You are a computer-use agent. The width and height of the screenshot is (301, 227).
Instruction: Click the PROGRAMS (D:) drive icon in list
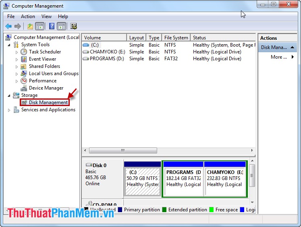point(86,59)
